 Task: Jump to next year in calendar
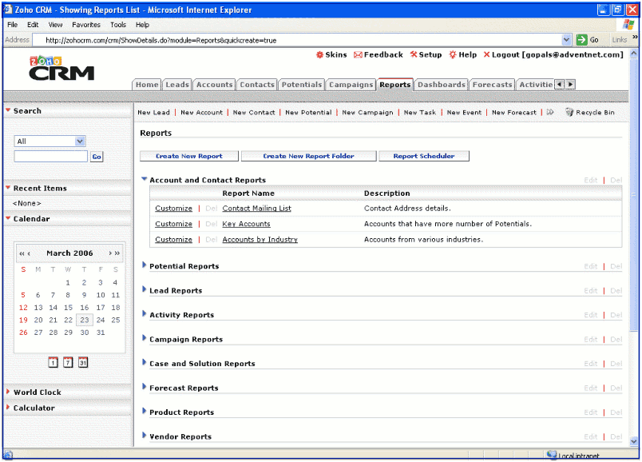[x=117, y=253]
